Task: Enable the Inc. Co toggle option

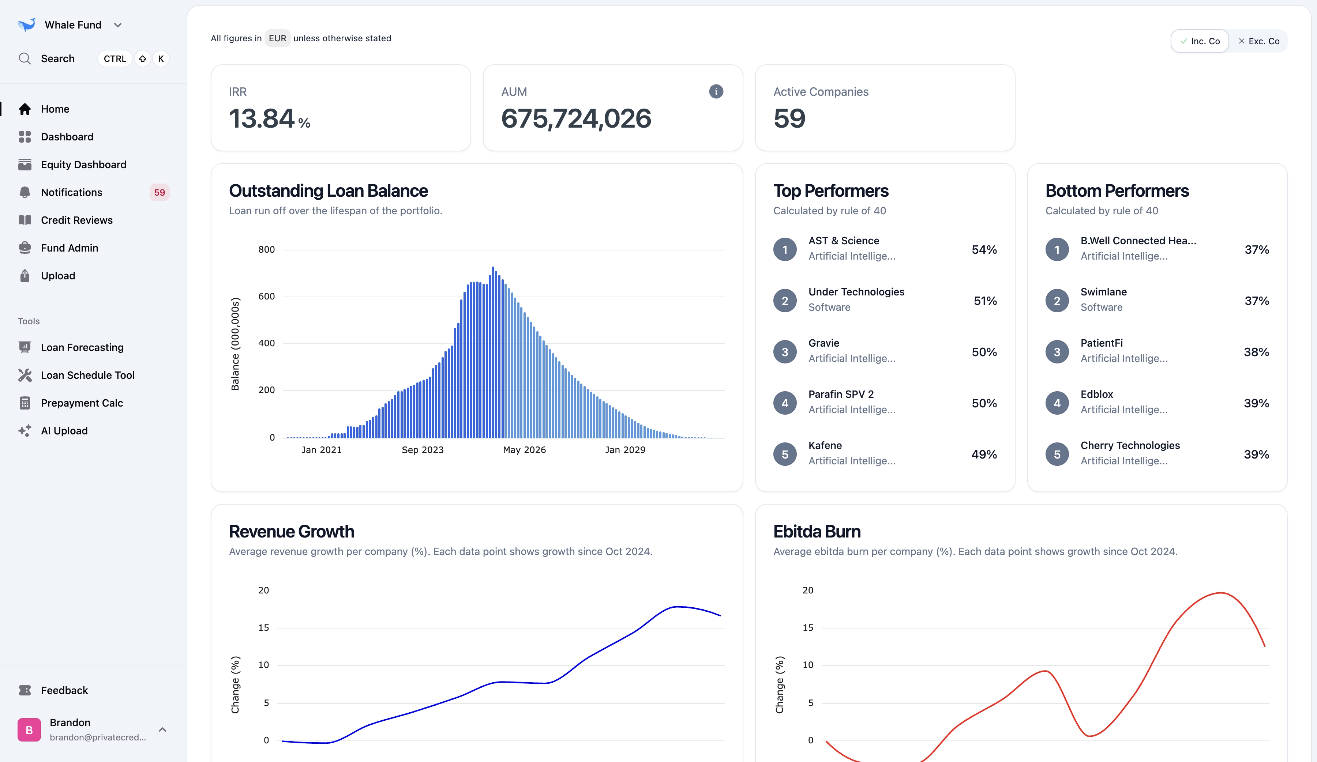Action: tap(1200, 41)
